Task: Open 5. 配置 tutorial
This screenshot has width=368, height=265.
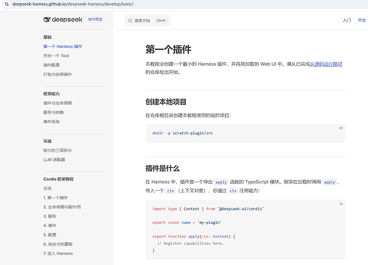Action: coord(50,235)
